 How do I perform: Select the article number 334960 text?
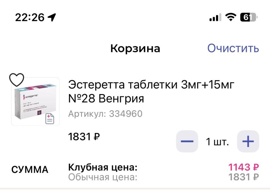coord(105,114)
